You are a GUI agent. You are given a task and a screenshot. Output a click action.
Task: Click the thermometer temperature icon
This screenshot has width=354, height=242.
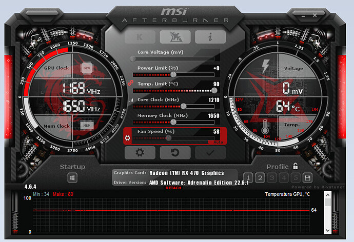pos(265,127)
